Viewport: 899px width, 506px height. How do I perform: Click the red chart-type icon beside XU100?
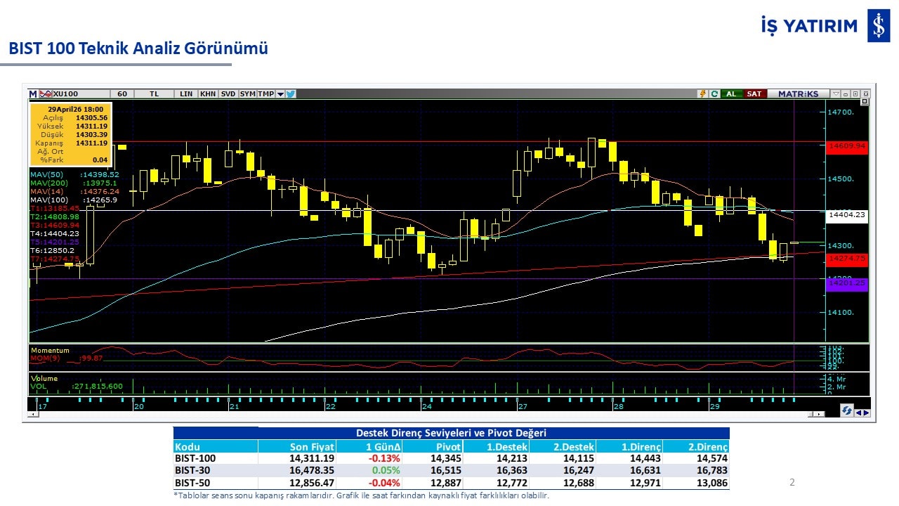click(x=45, y=93)
